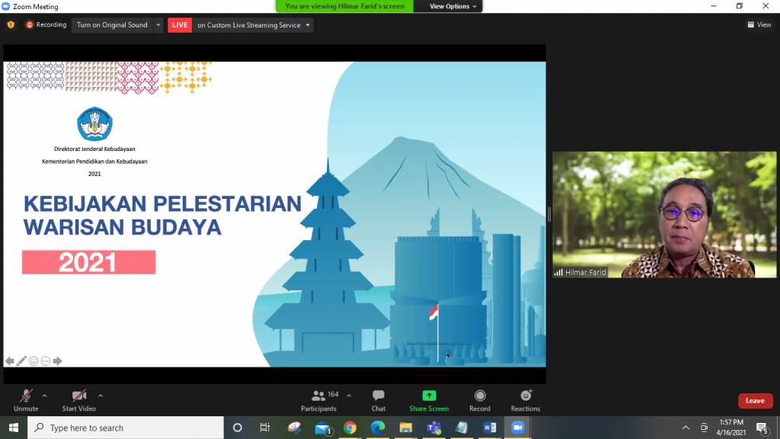This screenshot has height=439, width=780.
Task: Open the Participants panel
Action: pyautogui.click(x=318, y=396)
